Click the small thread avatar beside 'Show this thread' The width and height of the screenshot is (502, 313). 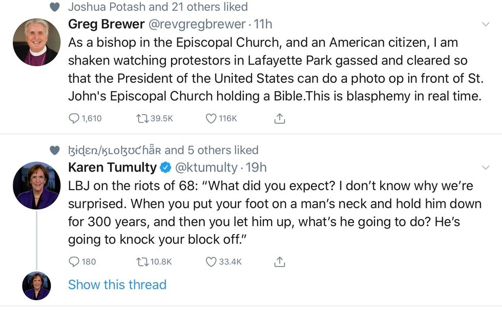tap(36, 285)
